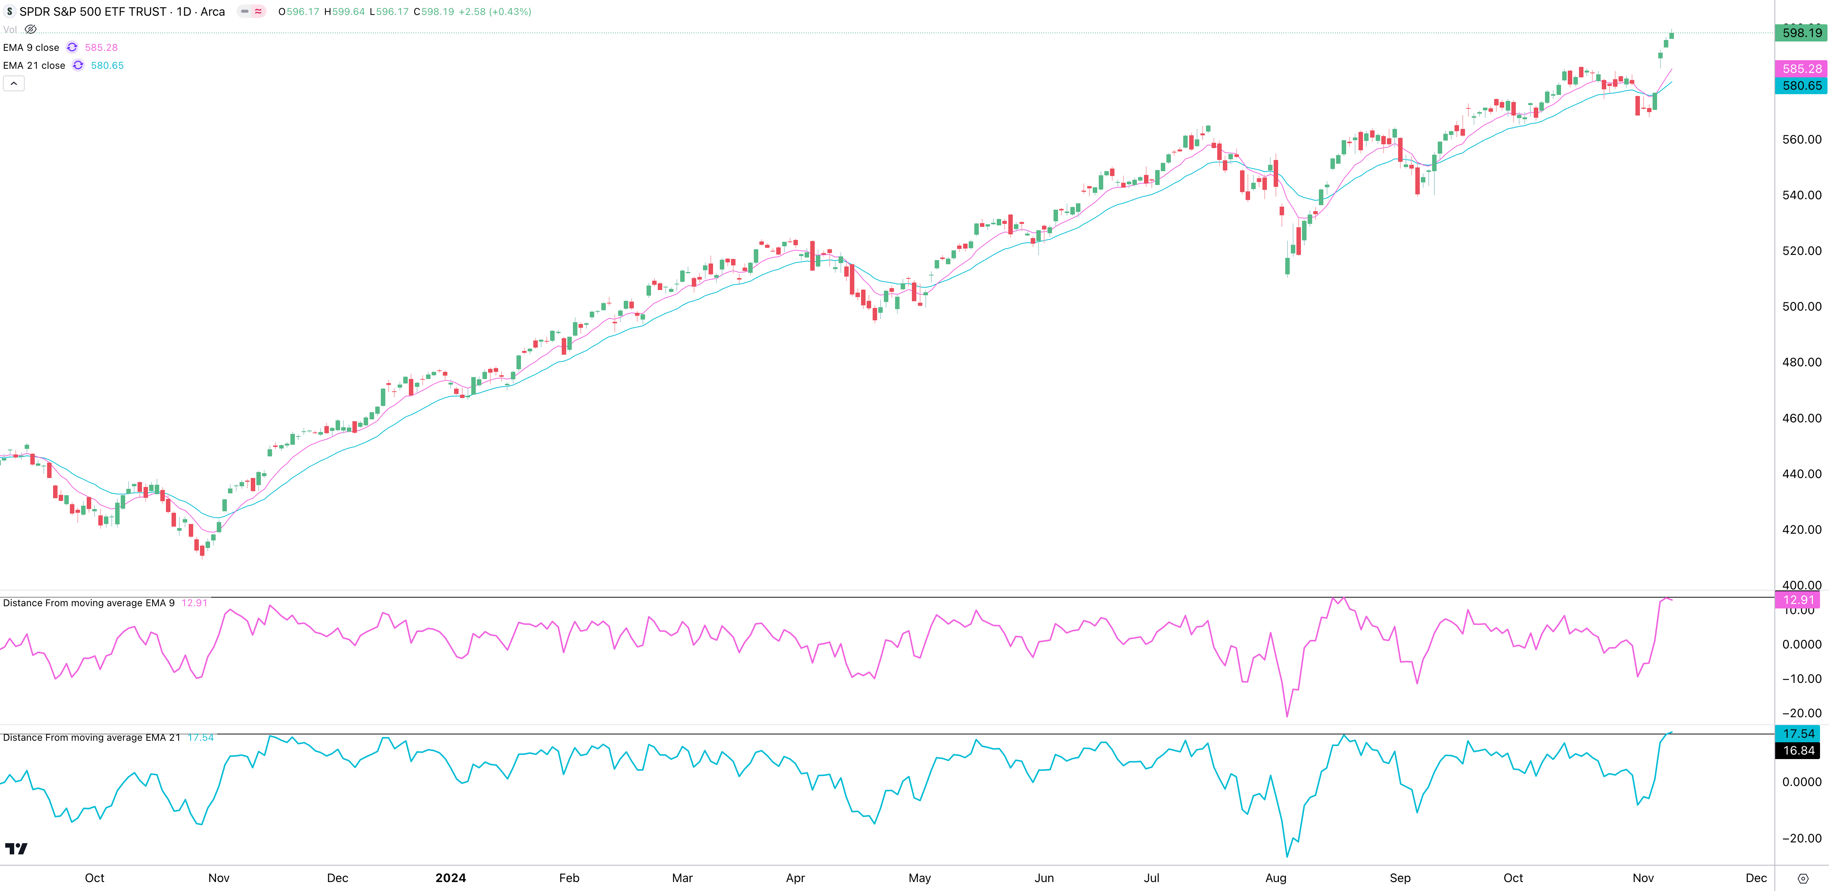Viewport: 1829px width, 891px height.
Task: Click the H599.64 high value
Action: pos(344,11)
